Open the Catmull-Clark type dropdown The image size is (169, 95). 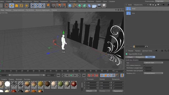(153, 63)
